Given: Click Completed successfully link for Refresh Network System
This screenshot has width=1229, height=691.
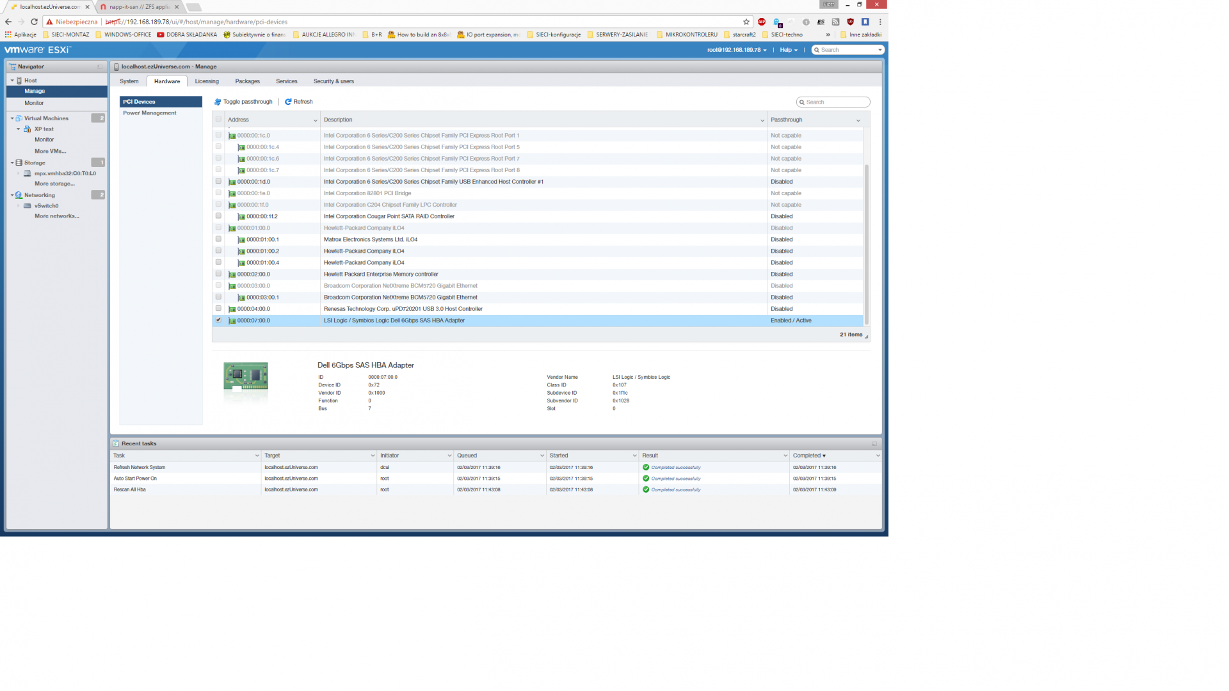Looking at the screenshot, I should (x=676, y=468).
